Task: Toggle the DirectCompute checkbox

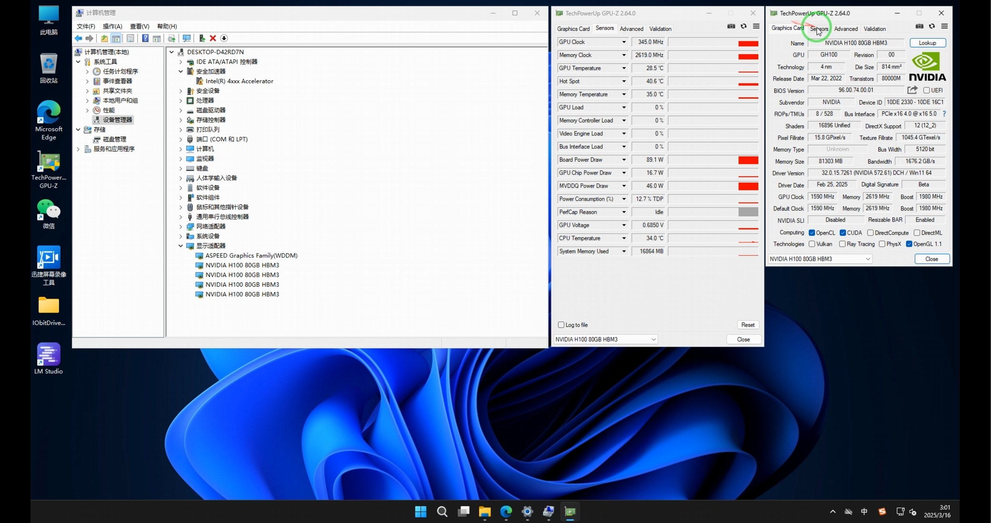Action: (870, 233)
